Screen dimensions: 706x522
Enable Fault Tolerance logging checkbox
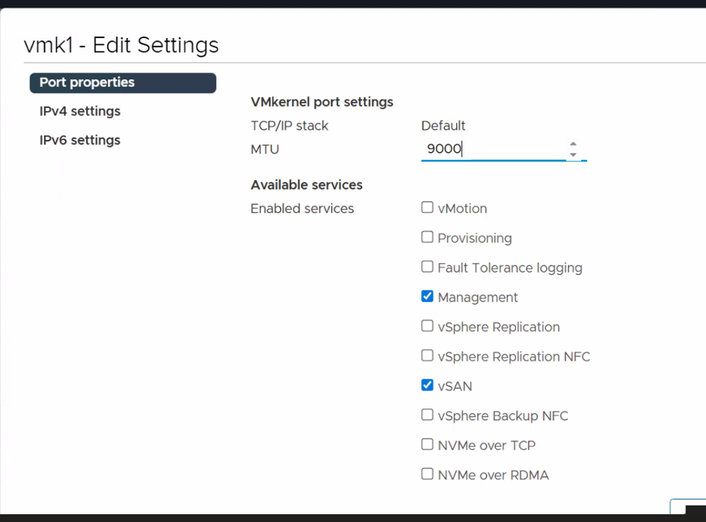pyautogui.click(x=427, y=267)
